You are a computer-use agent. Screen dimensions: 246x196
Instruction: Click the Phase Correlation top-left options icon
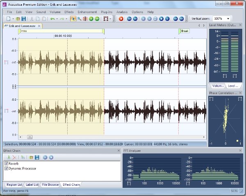tap(211, 99)
